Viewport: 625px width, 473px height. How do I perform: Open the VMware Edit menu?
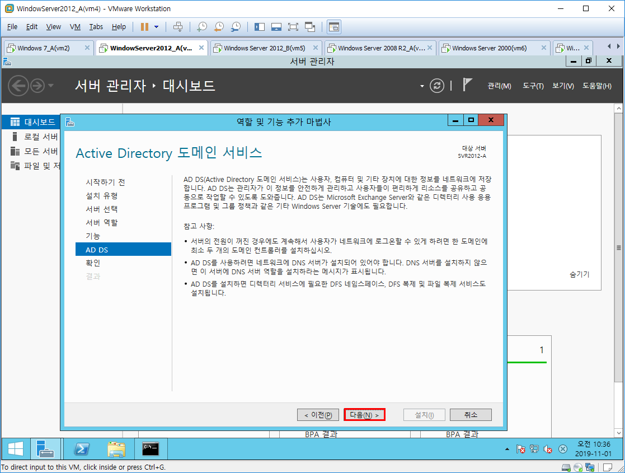[31, 27]
